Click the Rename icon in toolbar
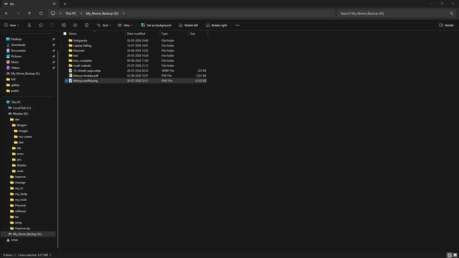 (64, 25)
